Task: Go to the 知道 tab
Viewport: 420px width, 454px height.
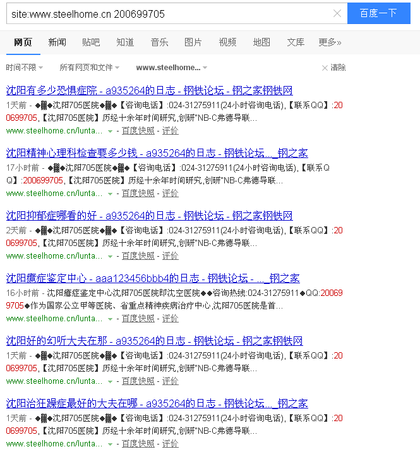Action: [125, 42]
